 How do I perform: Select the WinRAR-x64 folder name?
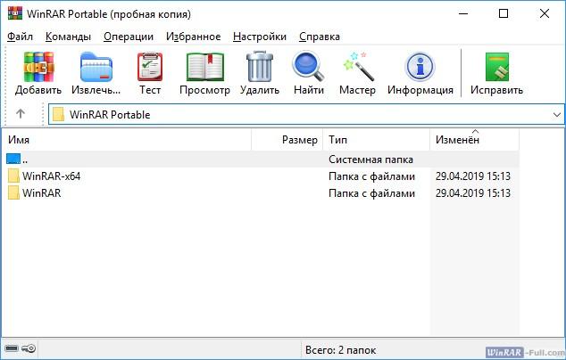click(x=51, y=176)
